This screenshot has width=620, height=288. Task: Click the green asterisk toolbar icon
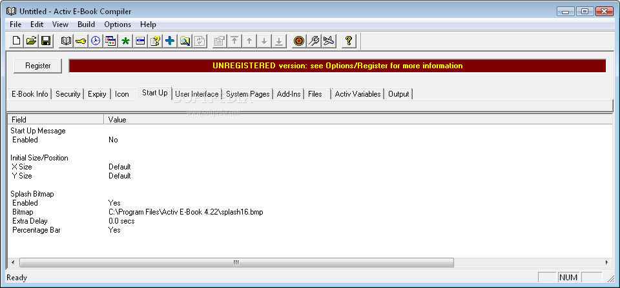125,41
